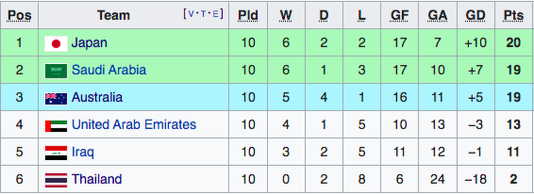Go to the Thailand team page
The height and width of the screenshot is (194, 534).
coord(97,179)
